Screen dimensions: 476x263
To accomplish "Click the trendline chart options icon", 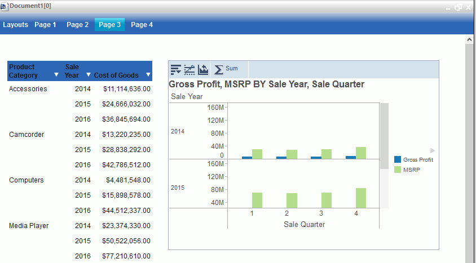I will [x=189, y=69].
